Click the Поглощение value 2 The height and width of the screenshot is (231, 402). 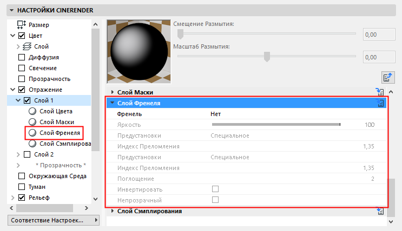[373, 179]
